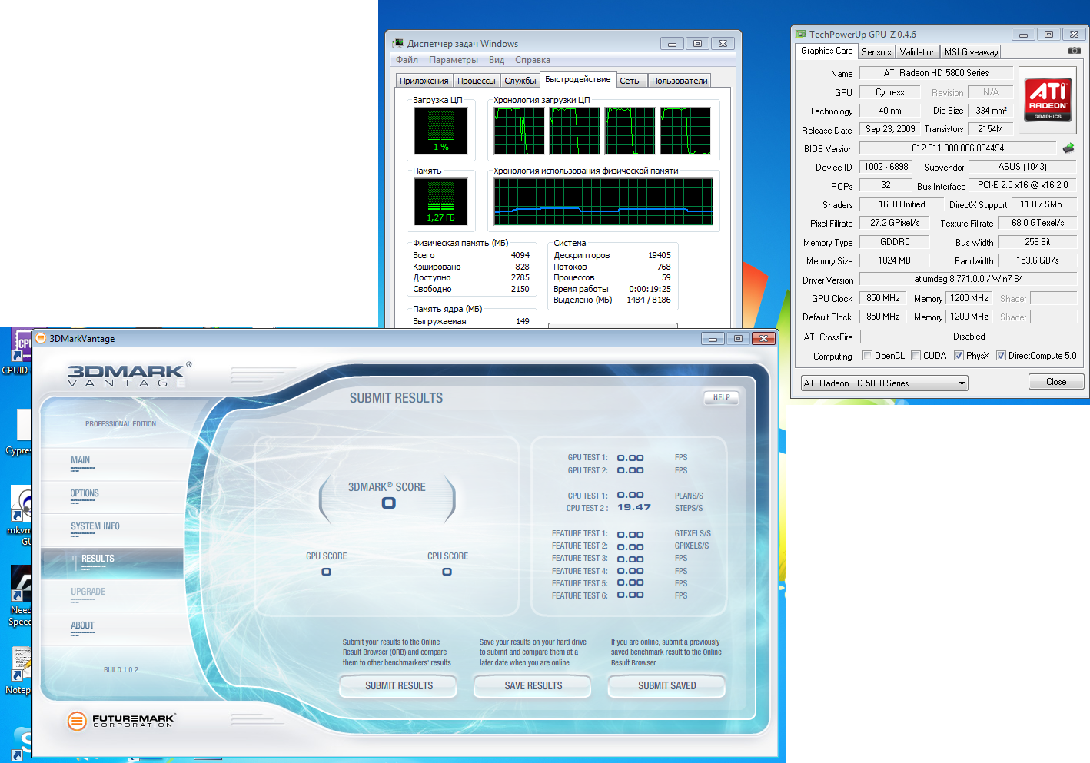This screenshot has height=763, width=1090.
Task: Click the Shaders field 1600 Unified
Action: pos(902,204)
